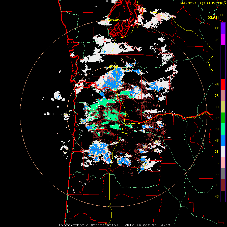227x227 pixels.
Task: Click the GR legend label
Action: tap(216, 96)
